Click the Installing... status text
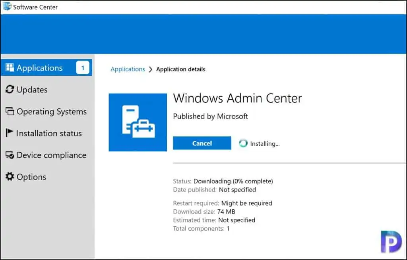 pyautogui.click(x=265, y=143)
